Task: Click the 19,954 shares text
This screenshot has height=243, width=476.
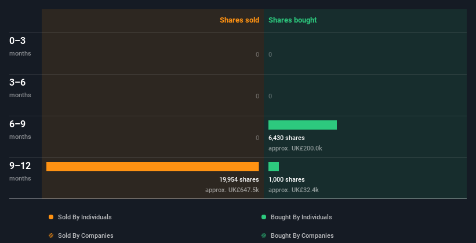Action: coord(239,179)
